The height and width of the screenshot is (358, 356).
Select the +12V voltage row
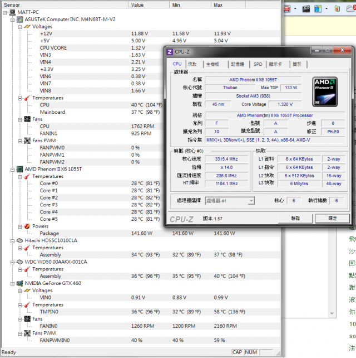click(x=160, y=33)
